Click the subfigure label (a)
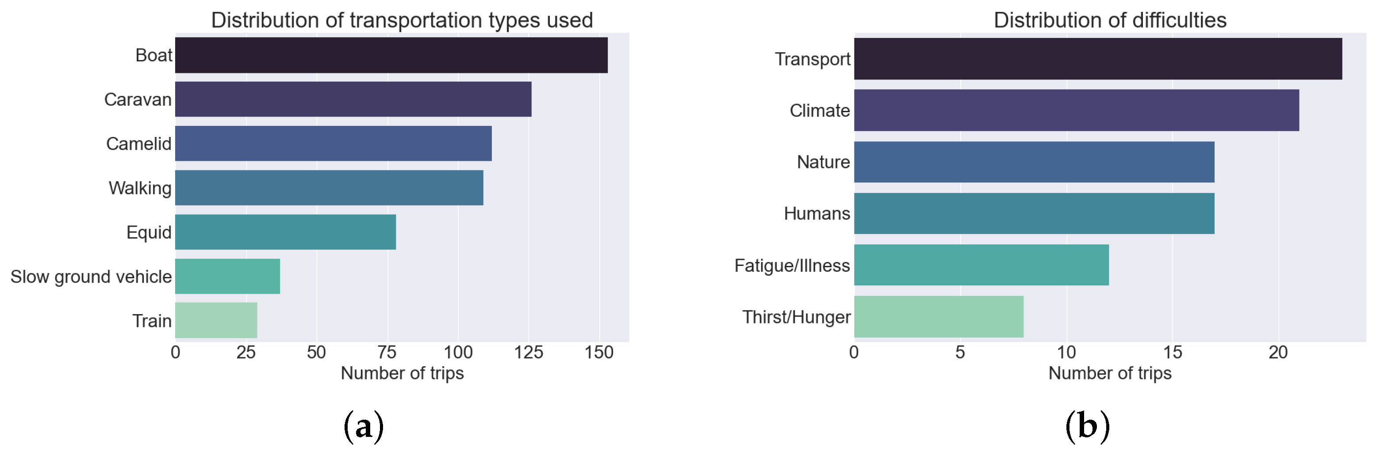The image size is (1380, 455). [x=363, y=427]
